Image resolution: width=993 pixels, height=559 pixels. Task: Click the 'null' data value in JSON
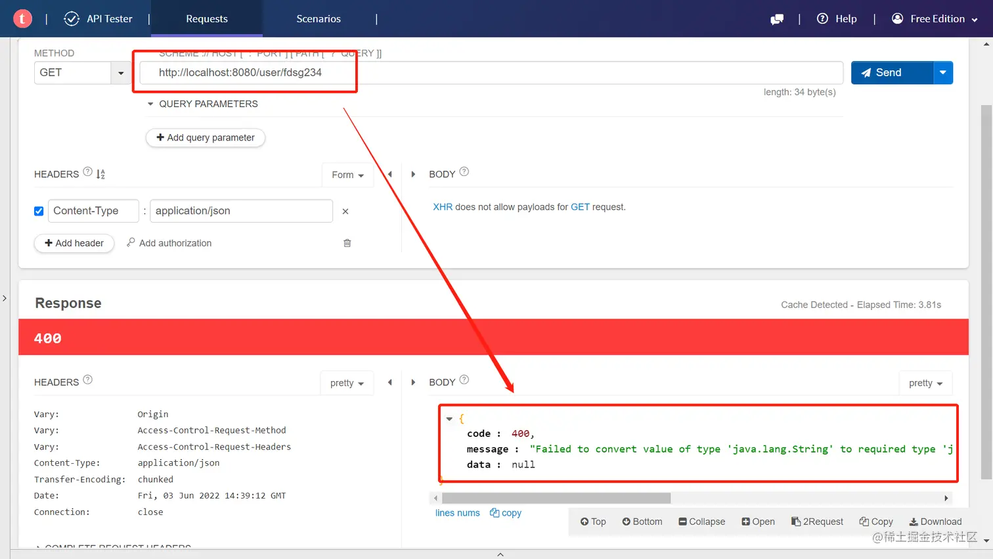pos(523,464)
